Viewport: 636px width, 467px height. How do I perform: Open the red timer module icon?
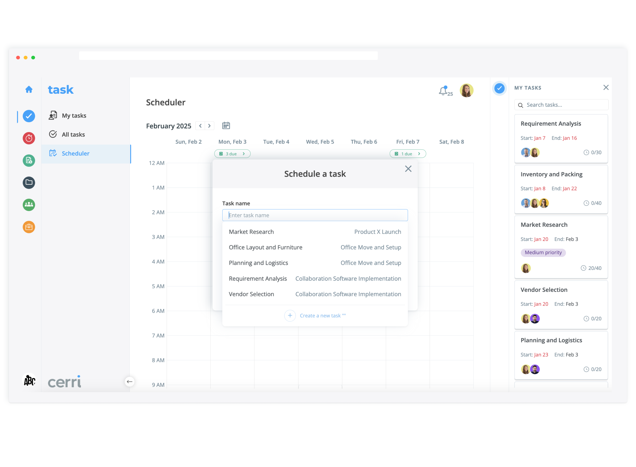pos(29,138)
